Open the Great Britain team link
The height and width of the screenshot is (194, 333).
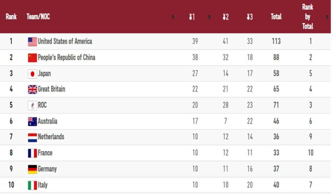(x=51, y=89)
